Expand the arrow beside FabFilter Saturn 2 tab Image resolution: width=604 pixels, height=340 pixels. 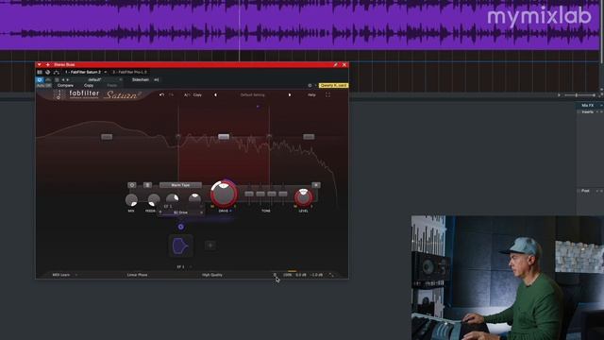click(x=105, y=72)
